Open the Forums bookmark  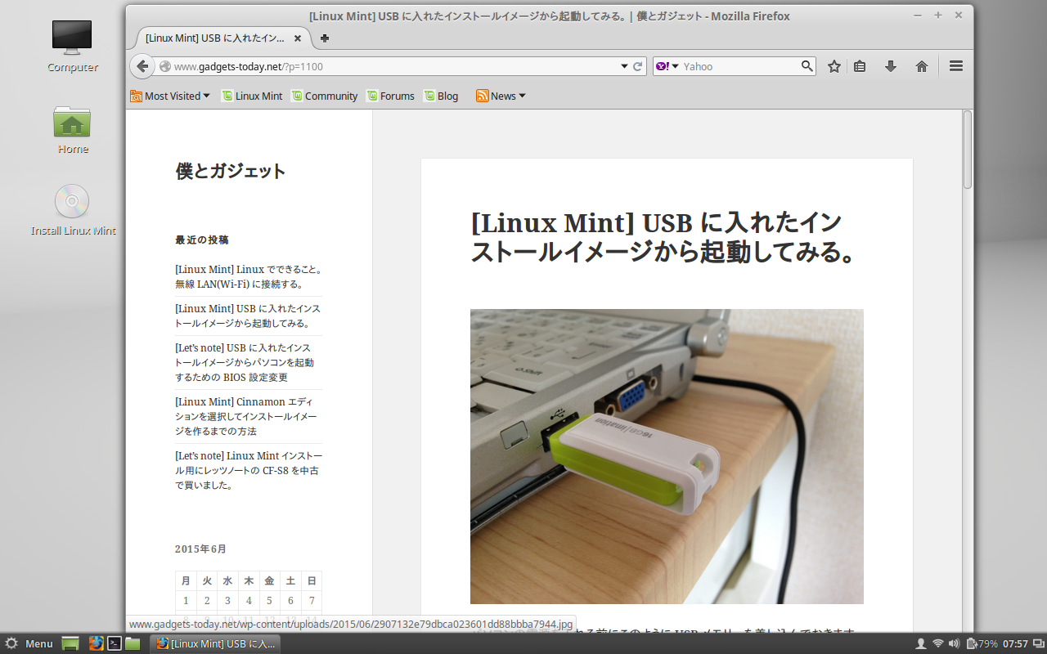click(x=391, y=96)
